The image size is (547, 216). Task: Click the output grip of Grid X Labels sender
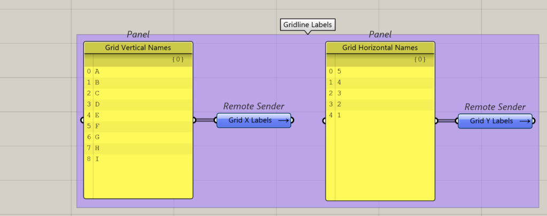click(x=293, y=121)
